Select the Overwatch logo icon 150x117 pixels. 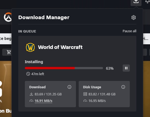(x=8, y=17)
